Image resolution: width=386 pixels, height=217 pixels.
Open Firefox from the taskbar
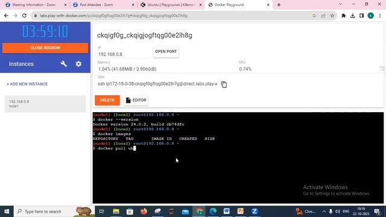(x=144, y=212)
